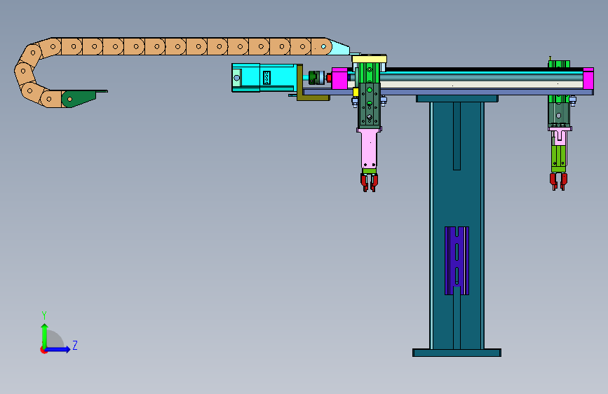Click the connector block on the servo motor
This screenshot has height=394, width=608.
click(266, 78)
